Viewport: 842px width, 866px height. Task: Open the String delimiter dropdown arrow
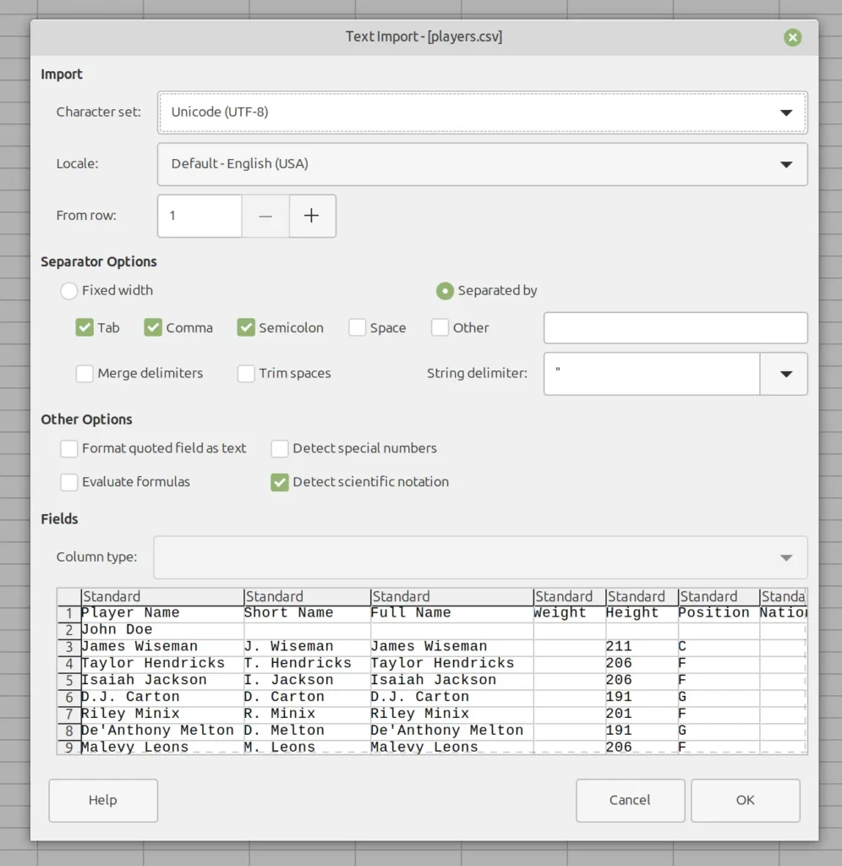[x=784, y=374]
